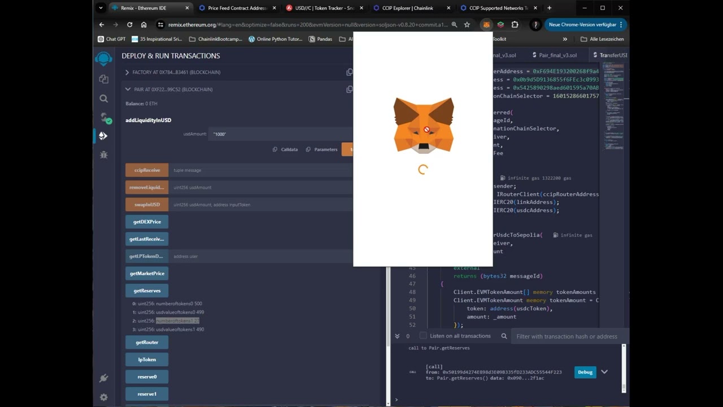The height and width of the screenshot is (407, 723).
Task: Call the getReserves function
Action: tap(147, 291)
